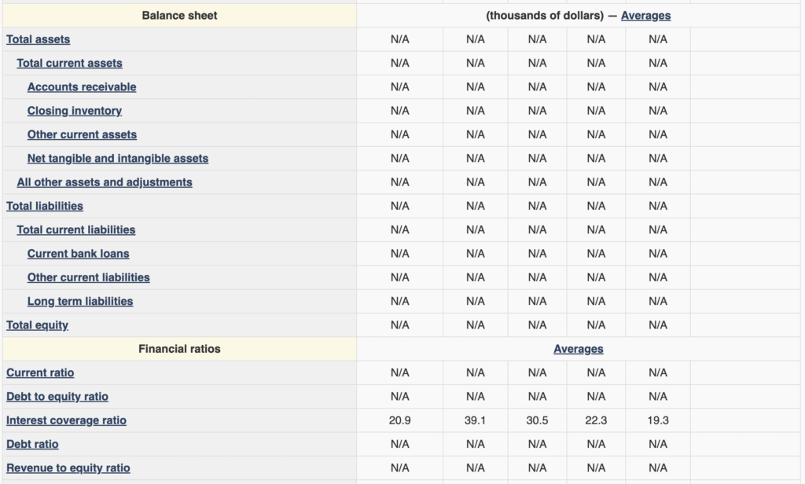Open the Total equity link
Image resolution: width=805 pixels, height=484 pixels.
click(37, 324)
